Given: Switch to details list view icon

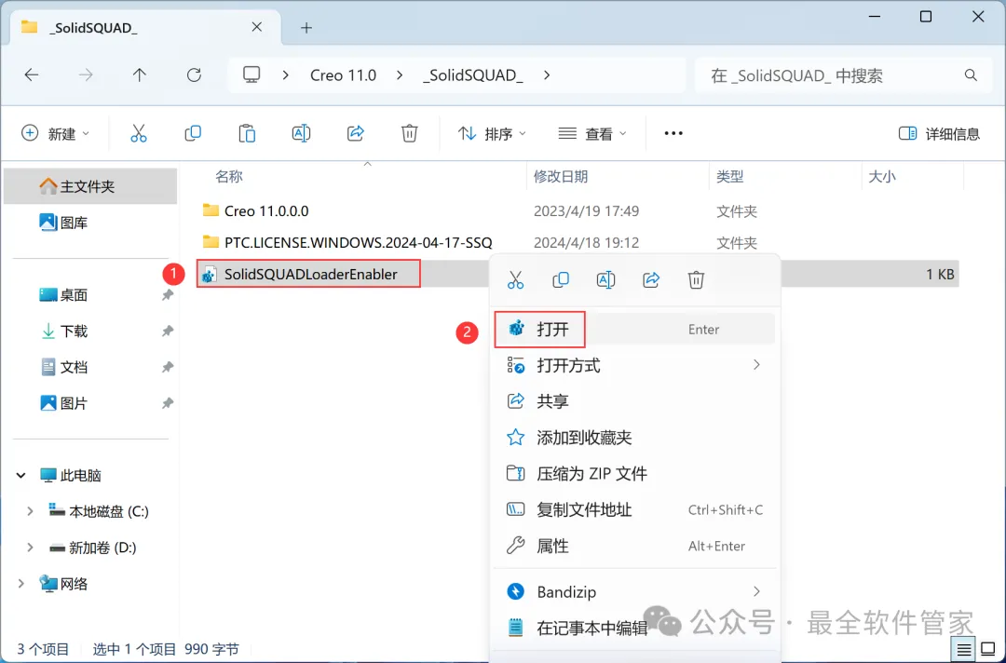Looking at the screenshot, I should (x=964, y=650).
